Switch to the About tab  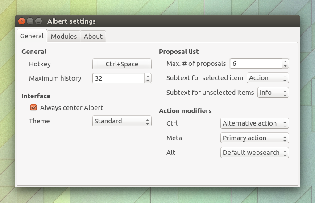pos(93,37)
